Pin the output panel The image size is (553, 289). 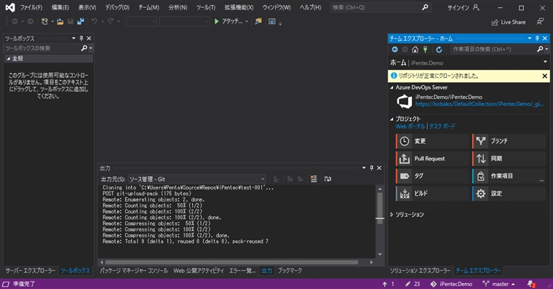pos(371,168)
